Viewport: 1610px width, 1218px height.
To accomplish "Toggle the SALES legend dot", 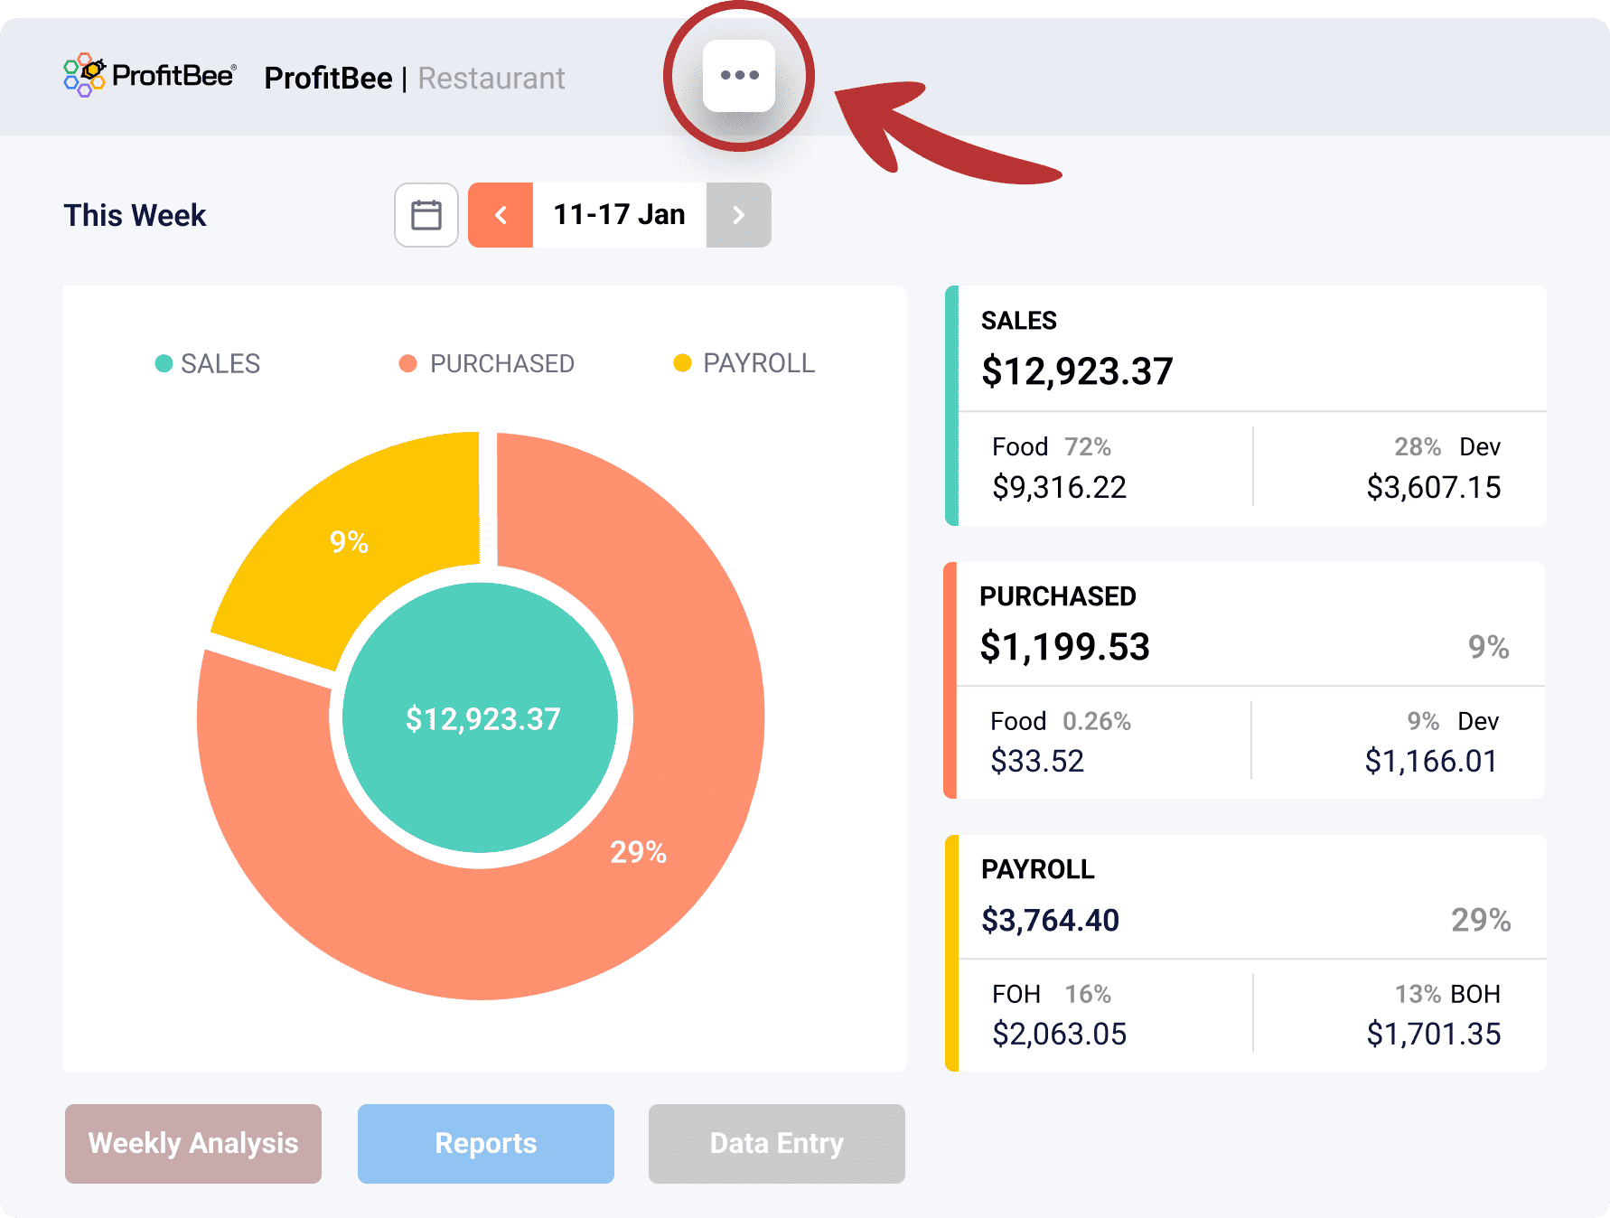I will pyautogui.click(x=164, y=363).
